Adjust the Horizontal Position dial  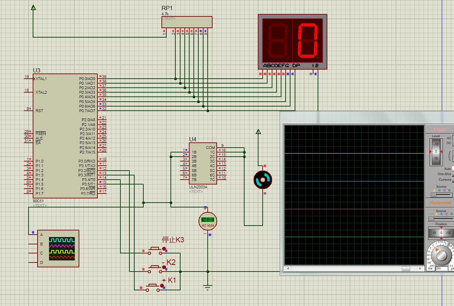[441, 233]
